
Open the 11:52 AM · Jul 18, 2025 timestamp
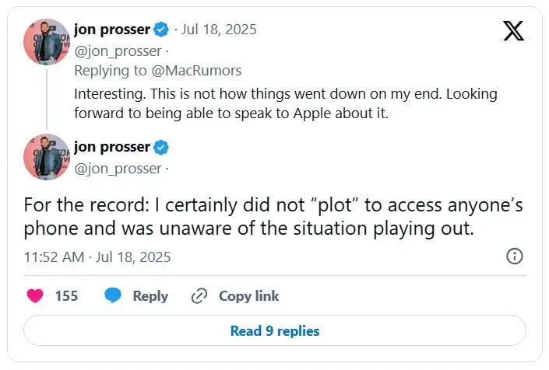[97, 257]
